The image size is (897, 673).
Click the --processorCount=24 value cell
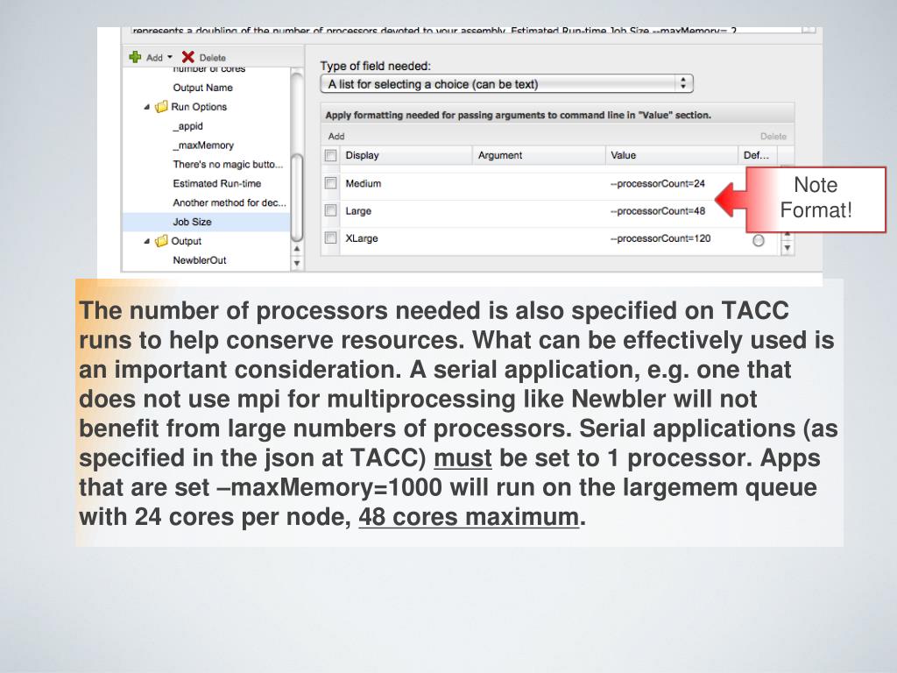click(x=657, y=184)
